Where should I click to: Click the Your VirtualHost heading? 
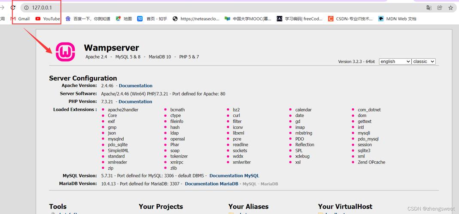coord(345,207)
